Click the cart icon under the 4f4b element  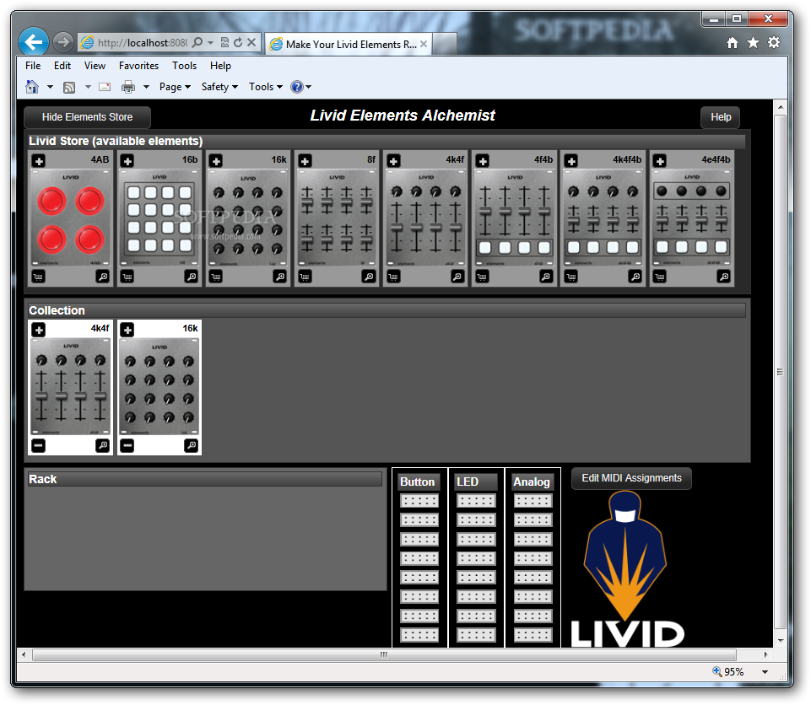coord(482,277)
